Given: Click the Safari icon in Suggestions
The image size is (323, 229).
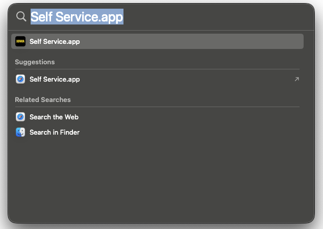Looking at the screenshot, I should [20, 79].
